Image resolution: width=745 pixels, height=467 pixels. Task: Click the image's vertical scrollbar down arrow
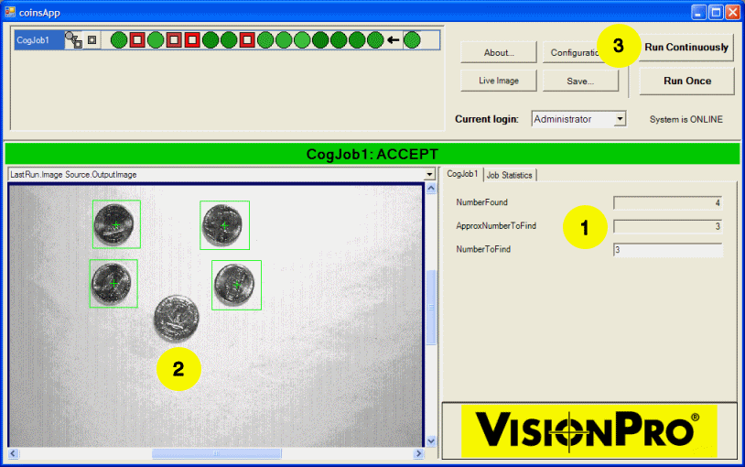point(431,441)
